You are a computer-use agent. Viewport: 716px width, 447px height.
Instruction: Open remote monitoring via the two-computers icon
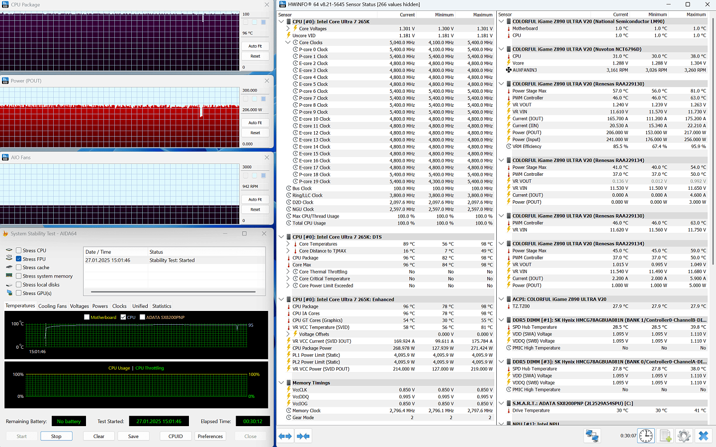tap(592, 436)
